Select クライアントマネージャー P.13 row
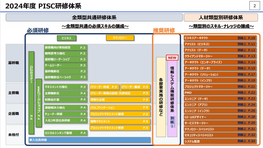The width and height of the screenshot is (263, 148). click(220, 56)
